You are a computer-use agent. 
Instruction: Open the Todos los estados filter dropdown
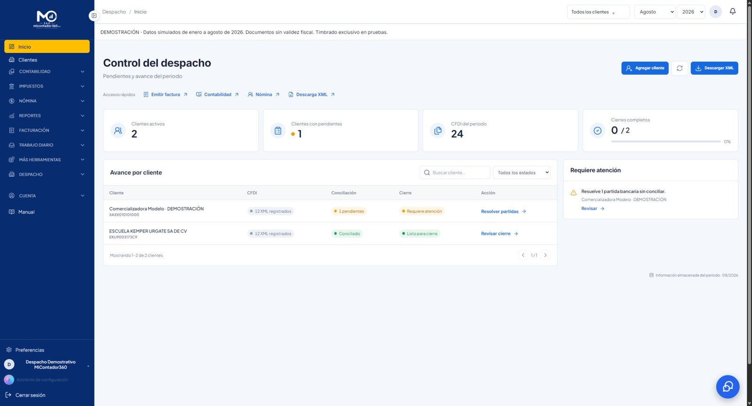pyautogui.click(x=522, y=173)
